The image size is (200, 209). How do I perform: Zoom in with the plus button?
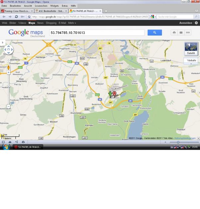click(9, 73)
